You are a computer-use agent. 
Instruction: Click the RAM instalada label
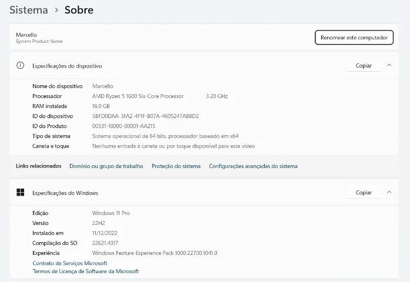point(49,106)
